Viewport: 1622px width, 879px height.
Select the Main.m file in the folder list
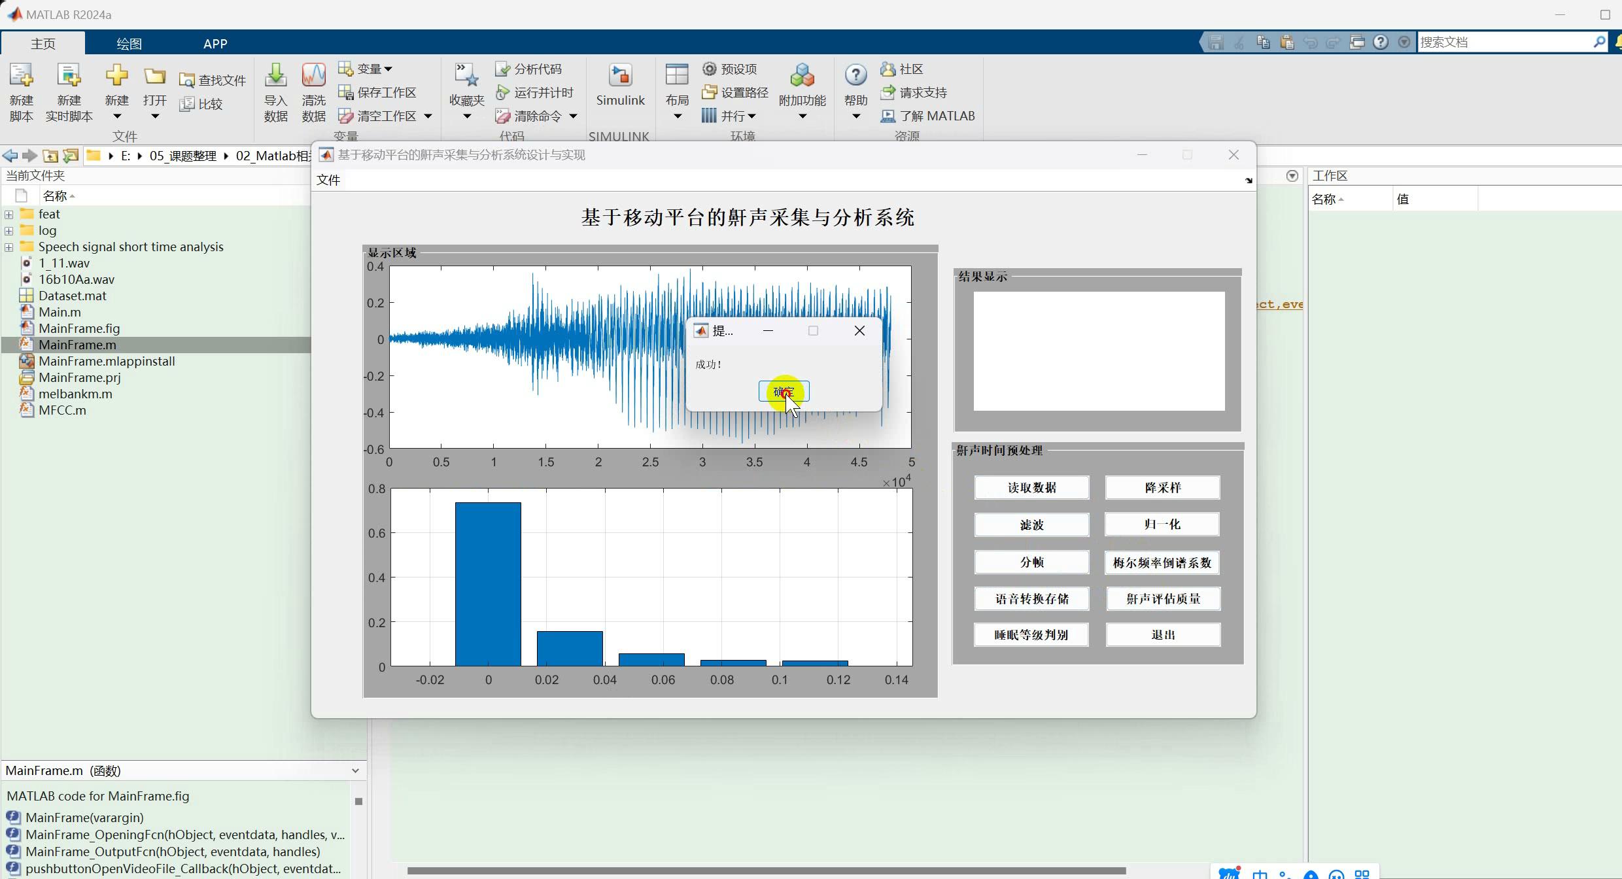pyautogui.click(x=60, y=312)
